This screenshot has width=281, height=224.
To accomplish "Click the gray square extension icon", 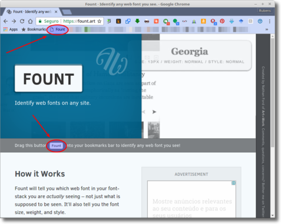I will pos(250,21).
